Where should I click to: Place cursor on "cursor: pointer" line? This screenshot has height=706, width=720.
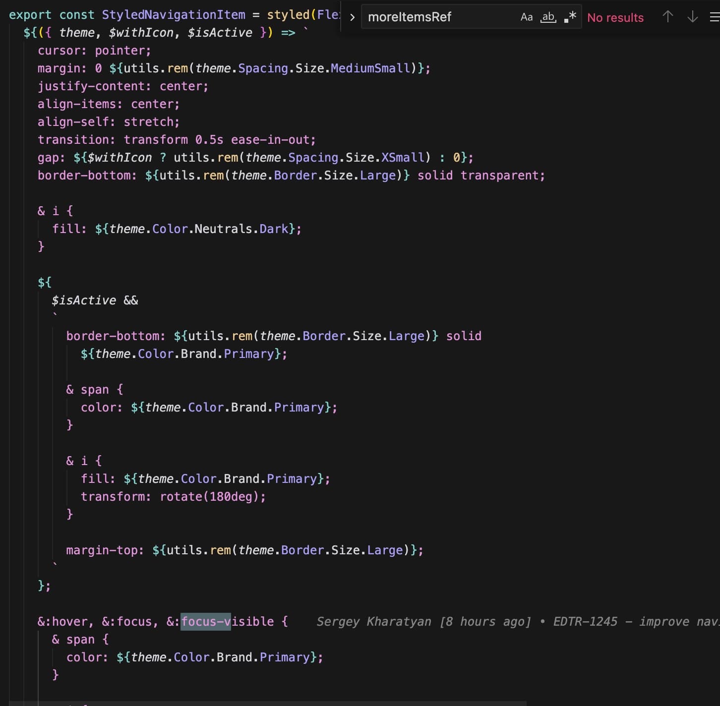point(94,51)
